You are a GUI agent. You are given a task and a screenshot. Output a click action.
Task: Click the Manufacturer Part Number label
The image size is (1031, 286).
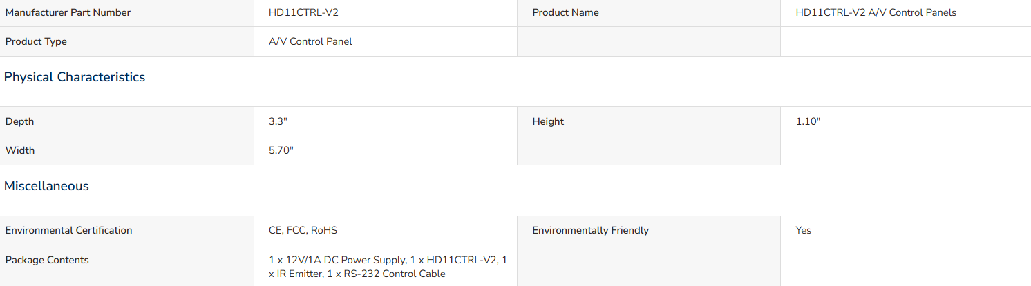(x=68, y=12)
